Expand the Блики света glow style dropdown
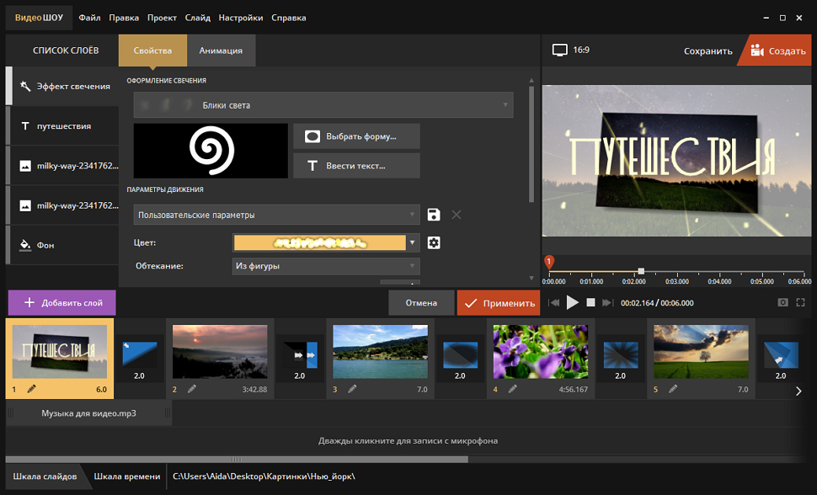Screen dimensions: 817x495 [323, 105]
